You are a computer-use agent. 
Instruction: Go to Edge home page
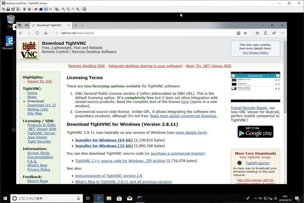pos(46,33)
